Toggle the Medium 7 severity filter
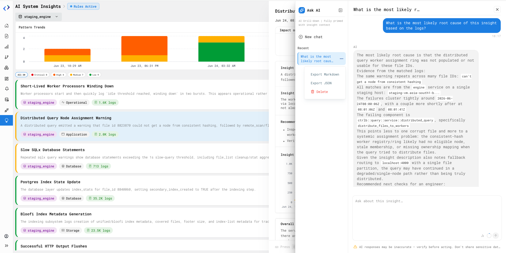Viewport: 506px width, 253px height. 77,75
